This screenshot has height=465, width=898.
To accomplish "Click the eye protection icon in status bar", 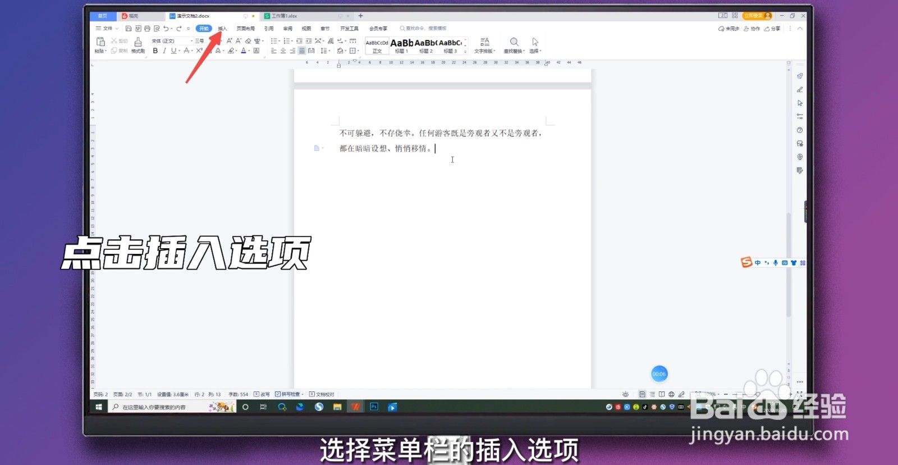I will click(x=625, y=394).
